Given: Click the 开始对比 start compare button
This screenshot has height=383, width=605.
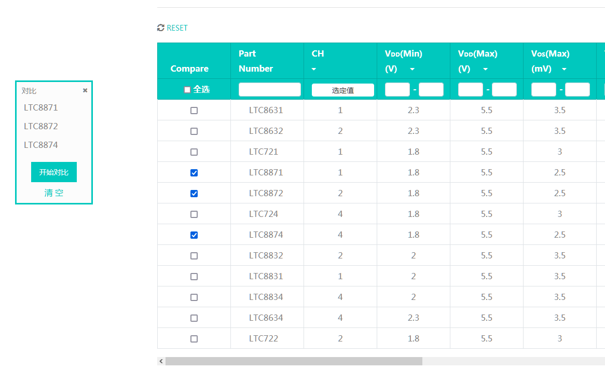Looking at the screenshot, I should 53,172.
